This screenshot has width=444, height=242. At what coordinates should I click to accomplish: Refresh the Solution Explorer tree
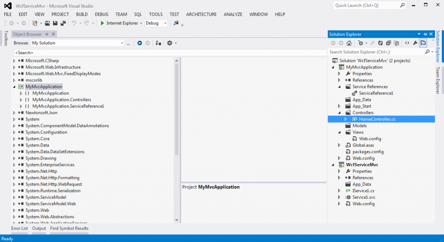(380, 43)
